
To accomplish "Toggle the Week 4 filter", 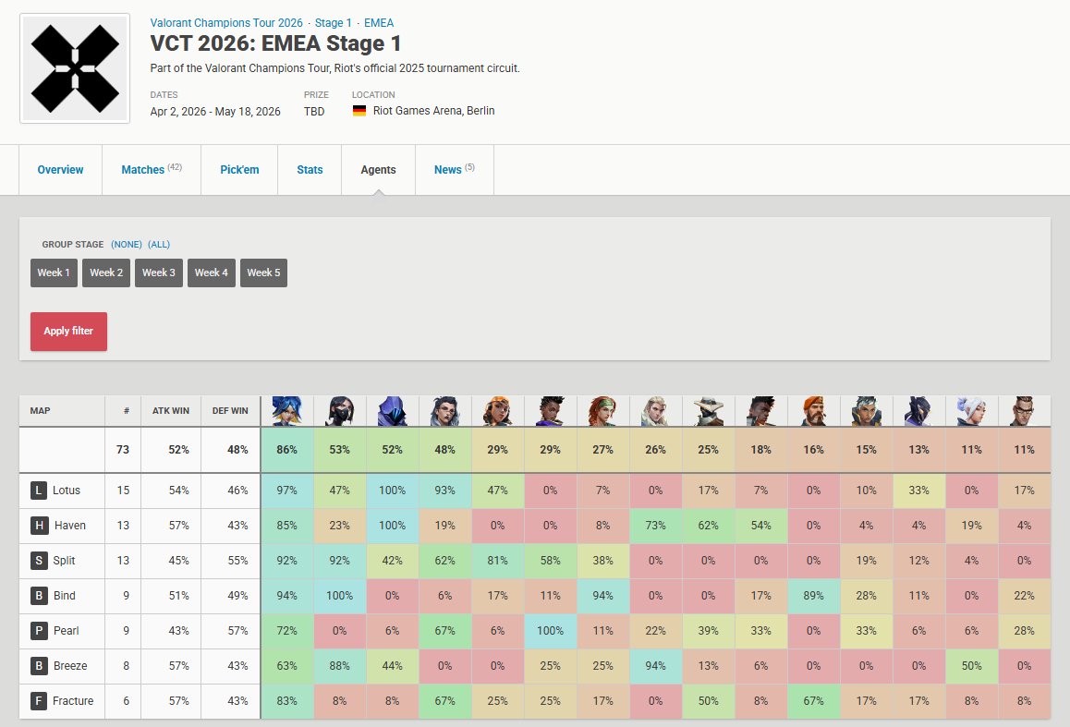I will click(212, 273).
